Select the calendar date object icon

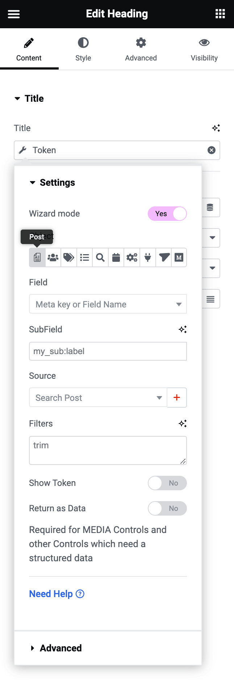(x=116, y=257)
